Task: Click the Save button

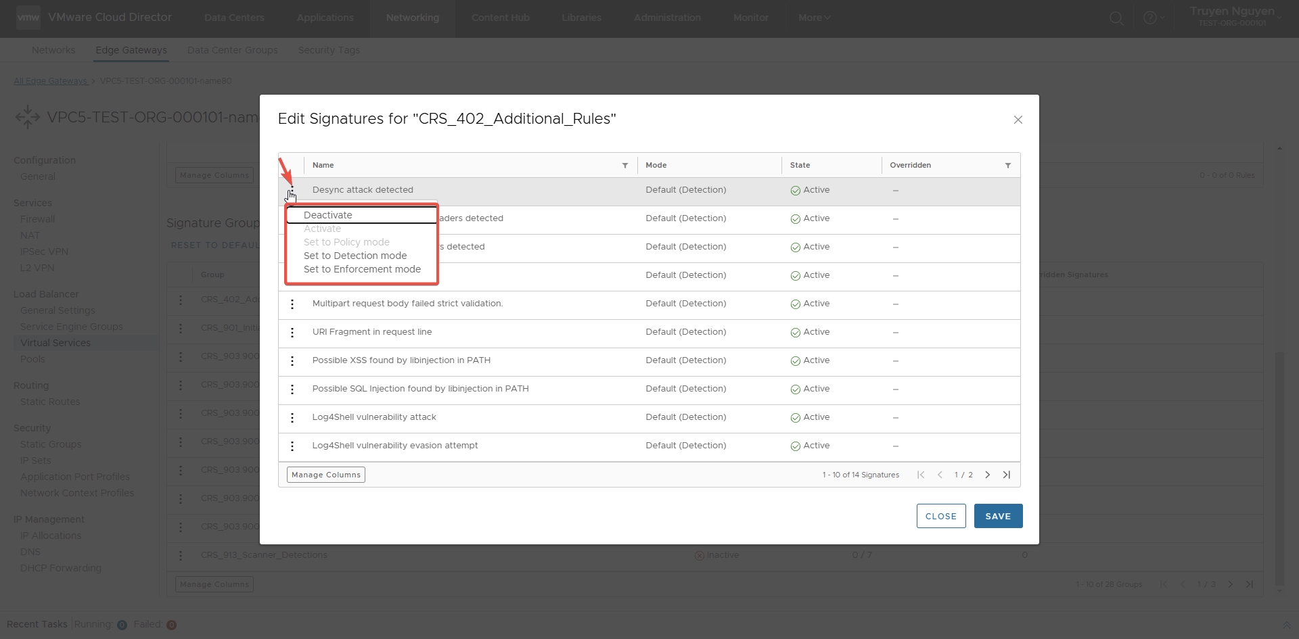Action: [998, 516]
